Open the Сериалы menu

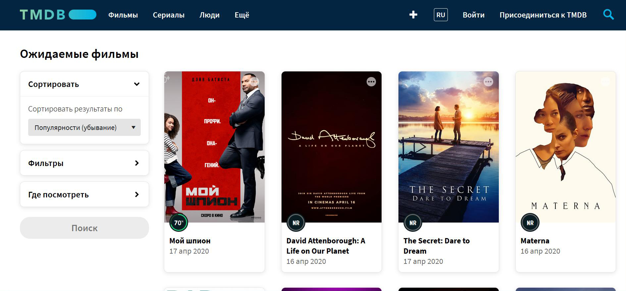[169, 15]
